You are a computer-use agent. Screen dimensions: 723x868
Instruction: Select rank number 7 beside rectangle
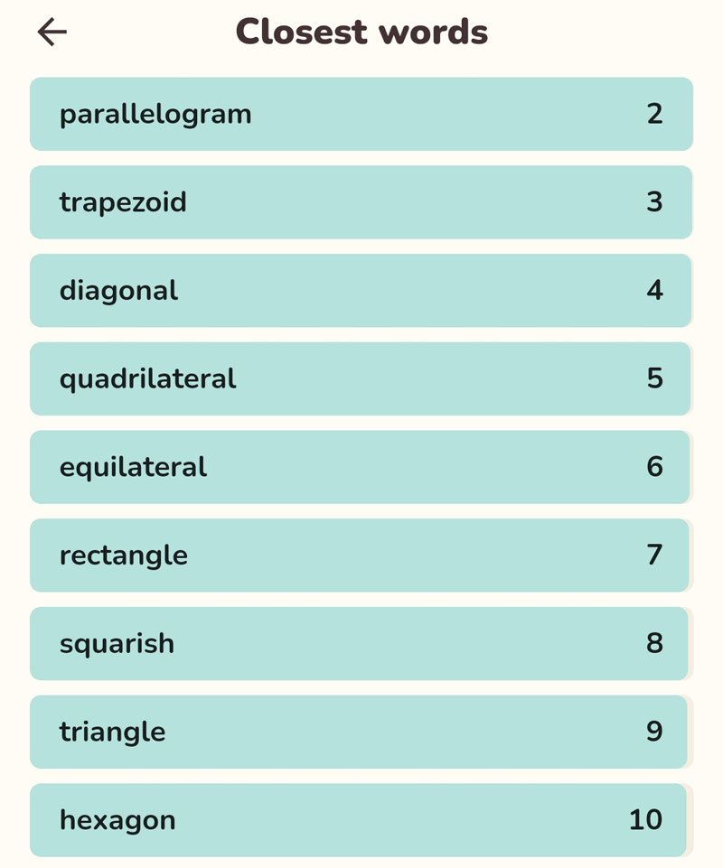tap(654, 555)
